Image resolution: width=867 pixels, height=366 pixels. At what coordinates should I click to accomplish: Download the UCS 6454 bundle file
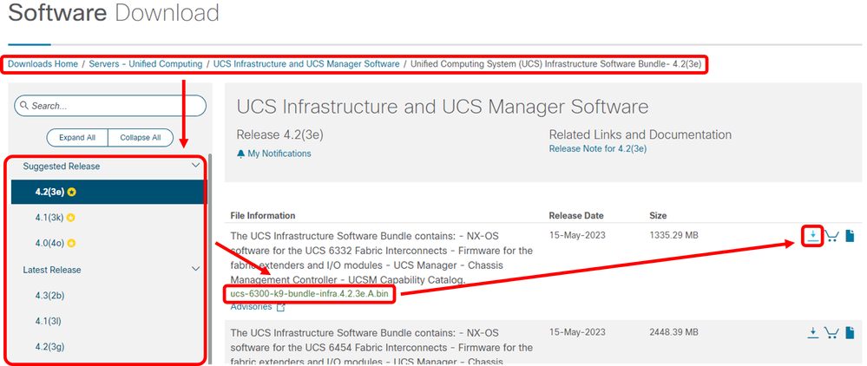[x=812, y=332]
